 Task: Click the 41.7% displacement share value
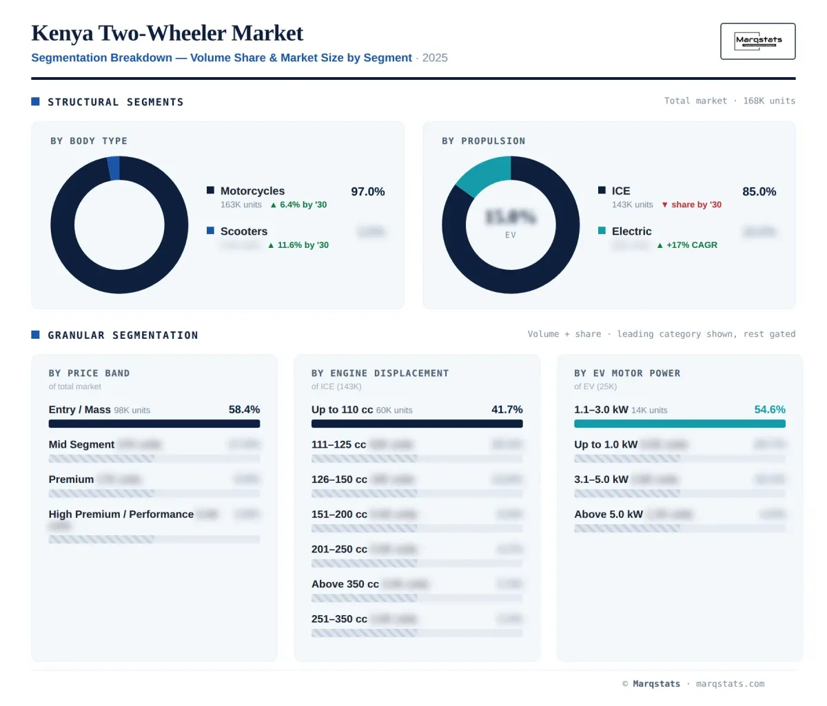point(507,410)
